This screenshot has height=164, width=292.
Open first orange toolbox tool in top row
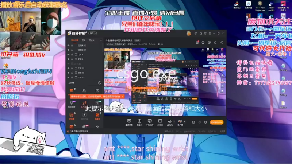click(x=72, y=90)
